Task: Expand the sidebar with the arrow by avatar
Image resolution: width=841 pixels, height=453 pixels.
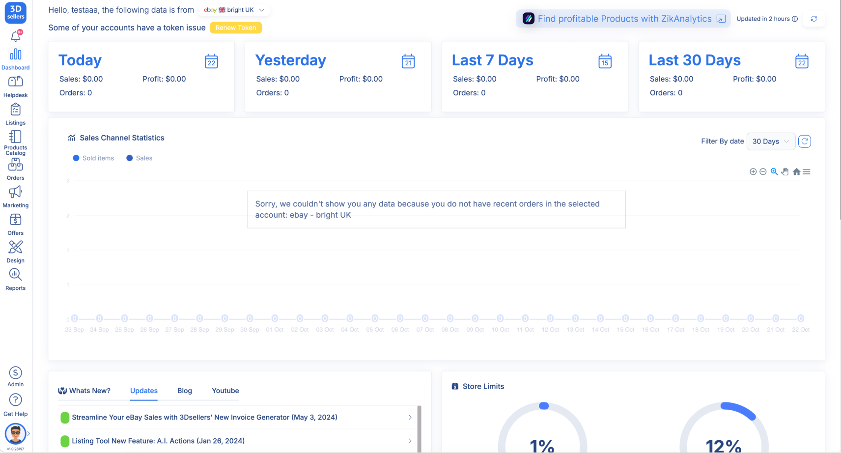Action: (x=28, y=433)
